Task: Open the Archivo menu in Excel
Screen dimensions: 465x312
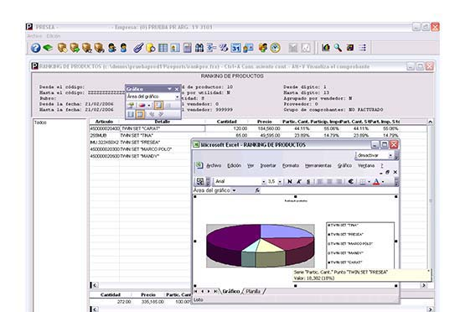Action: pos(214,166)
